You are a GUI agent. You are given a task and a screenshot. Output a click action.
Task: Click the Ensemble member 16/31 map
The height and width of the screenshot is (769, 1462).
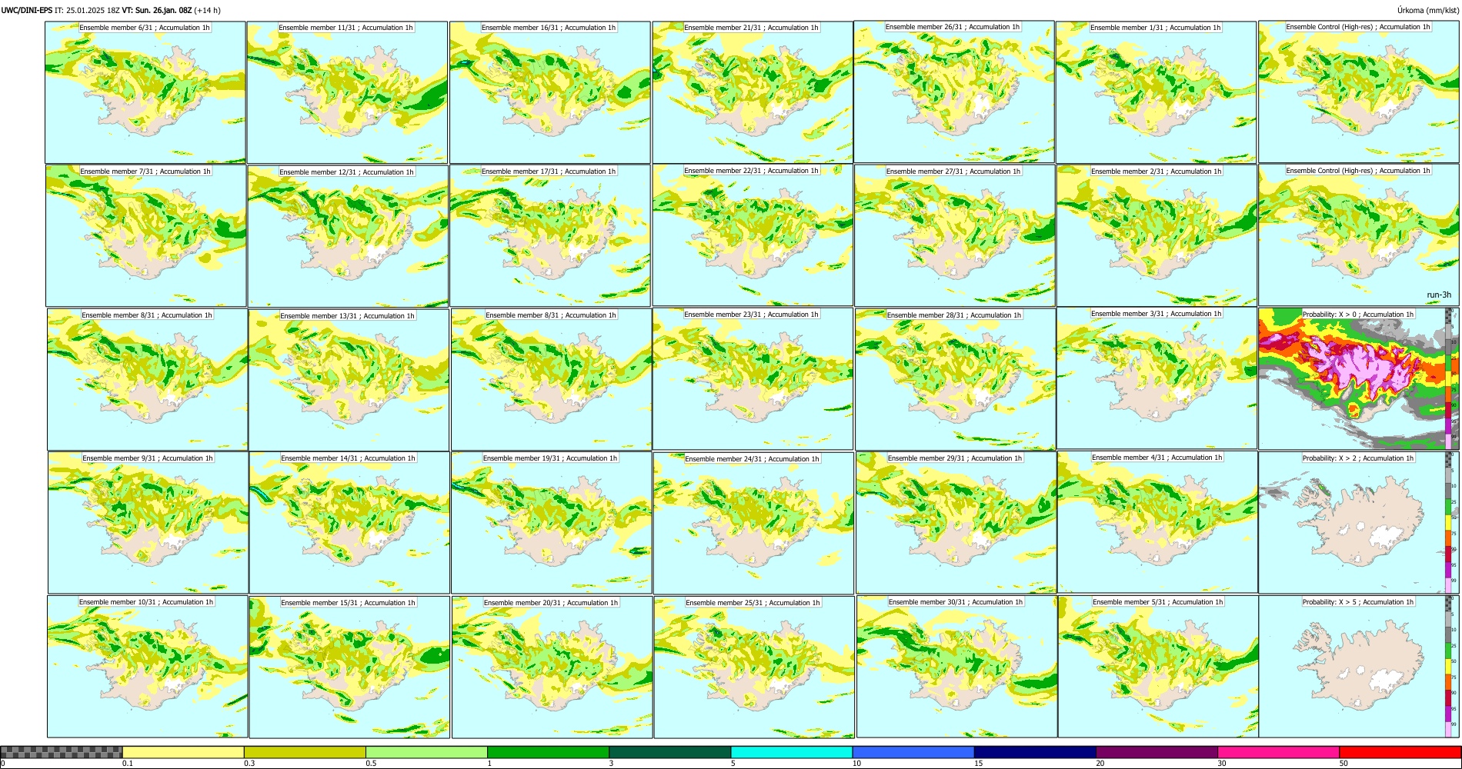[x=550, y=92]
